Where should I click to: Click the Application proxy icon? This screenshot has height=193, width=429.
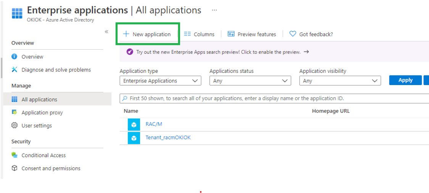click(15, 112)
